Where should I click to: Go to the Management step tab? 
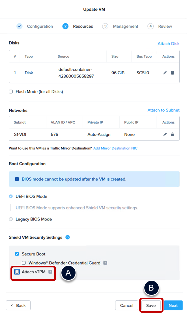pos(125,26)
